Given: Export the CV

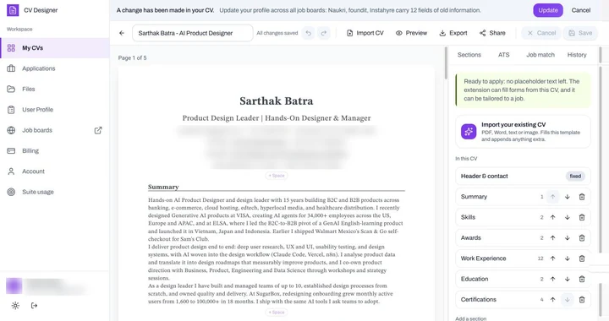Looking at the screenshot, I should click(x=453, y=33).
